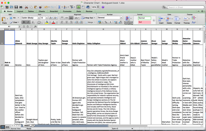Apply the Normal cell style
The image size is (206, 131).
point(144,18)
